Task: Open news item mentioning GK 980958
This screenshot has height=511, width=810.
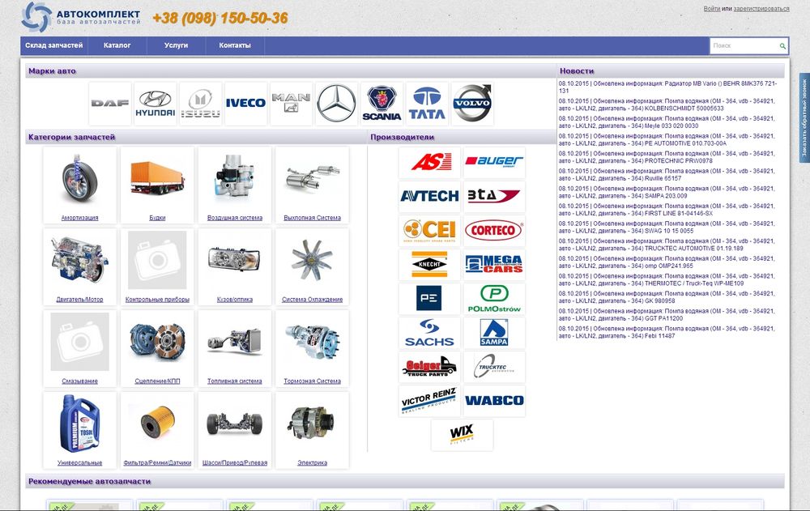Action: click(x=667, y=297)
